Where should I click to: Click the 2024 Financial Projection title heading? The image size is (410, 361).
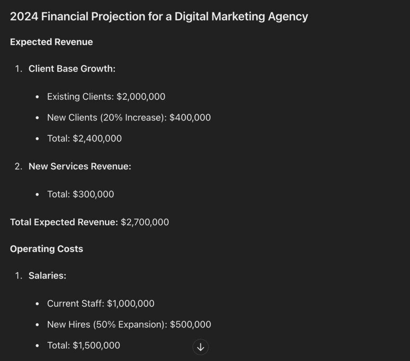pyautogui.click(x=159, y=17)
